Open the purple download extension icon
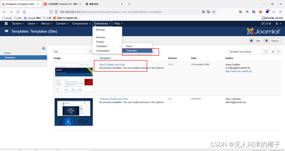The height and width of the screenshot is (151, 285). coord(267,11)
